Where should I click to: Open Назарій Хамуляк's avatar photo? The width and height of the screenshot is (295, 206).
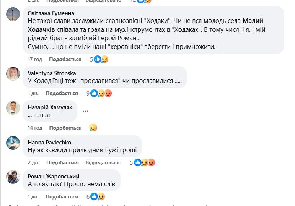click(13, 108)
